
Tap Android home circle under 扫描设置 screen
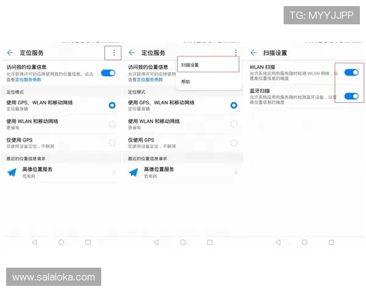click(x=304, y=242)
